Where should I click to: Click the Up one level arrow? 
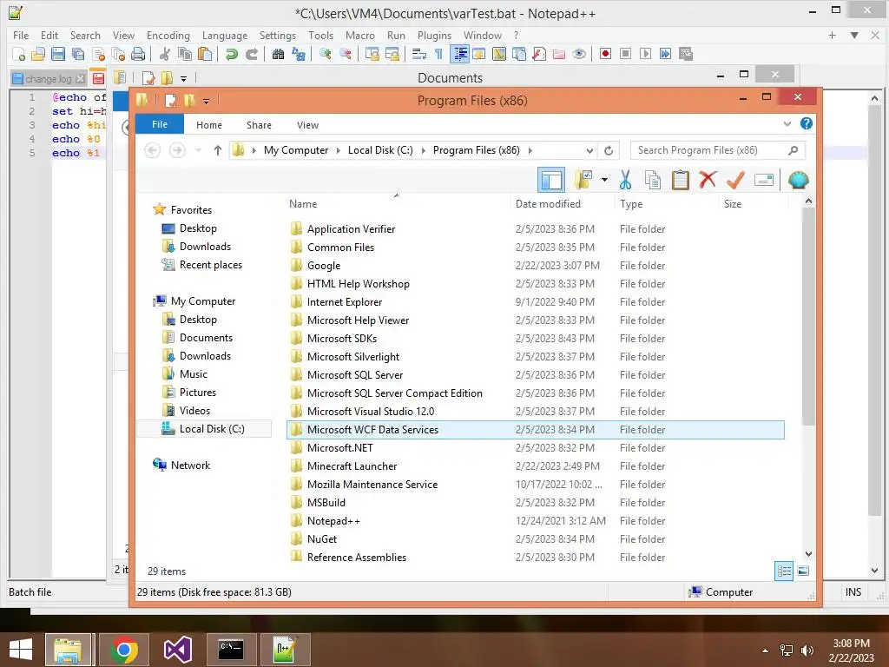coord(218,150)
